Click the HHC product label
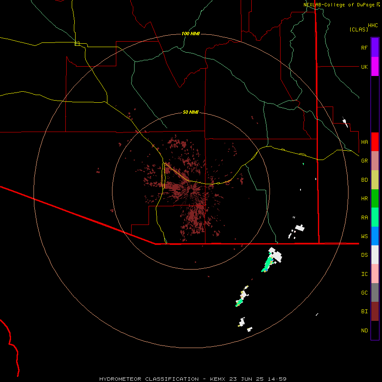This screenshot has width=382, height=382. pyautogui.click(x=373, y=25)
